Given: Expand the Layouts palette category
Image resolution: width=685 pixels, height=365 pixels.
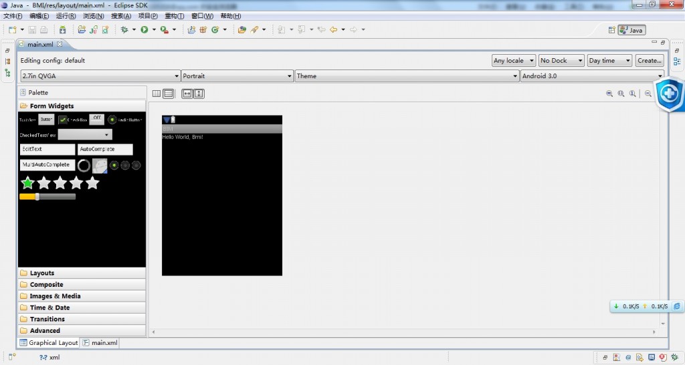Looking at the screenshot, I should pos(82,273).
